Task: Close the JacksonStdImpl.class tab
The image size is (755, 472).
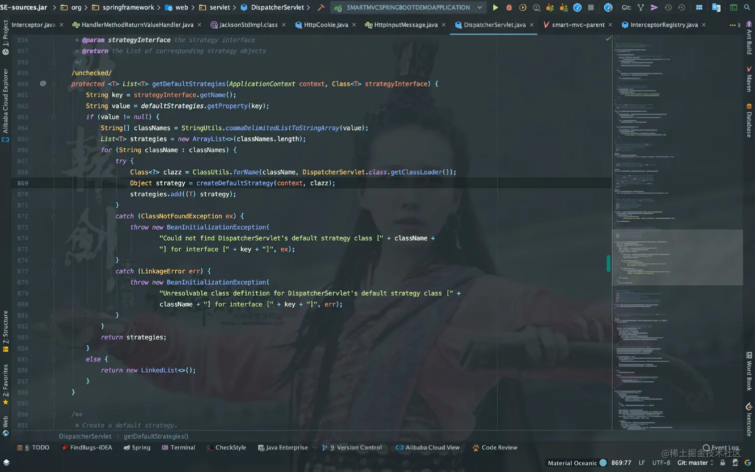Action: [284, 25]
